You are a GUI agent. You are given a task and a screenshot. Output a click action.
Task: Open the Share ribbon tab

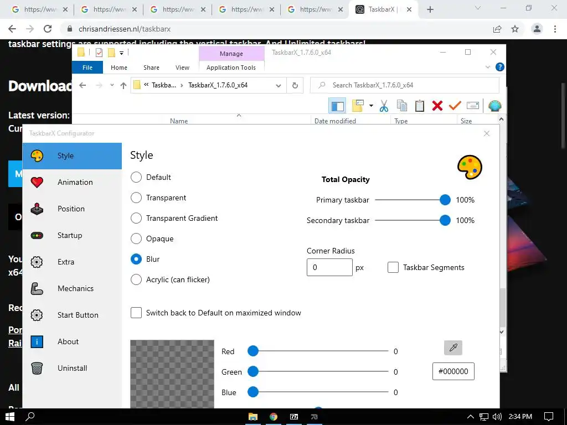coord(151,68)
